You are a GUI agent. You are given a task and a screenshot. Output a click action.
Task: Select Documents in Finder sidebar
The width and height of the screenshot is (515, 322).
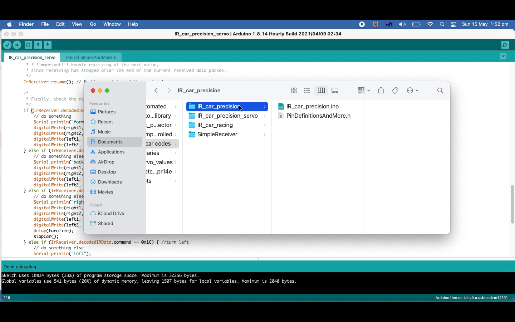(x=114, y=142)
